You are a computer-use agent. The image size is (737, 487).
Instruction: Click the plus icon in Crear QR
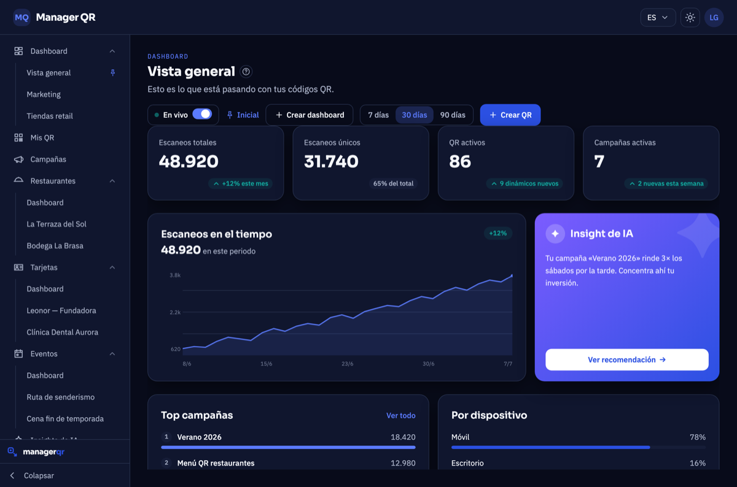click(x=493, y=115)
